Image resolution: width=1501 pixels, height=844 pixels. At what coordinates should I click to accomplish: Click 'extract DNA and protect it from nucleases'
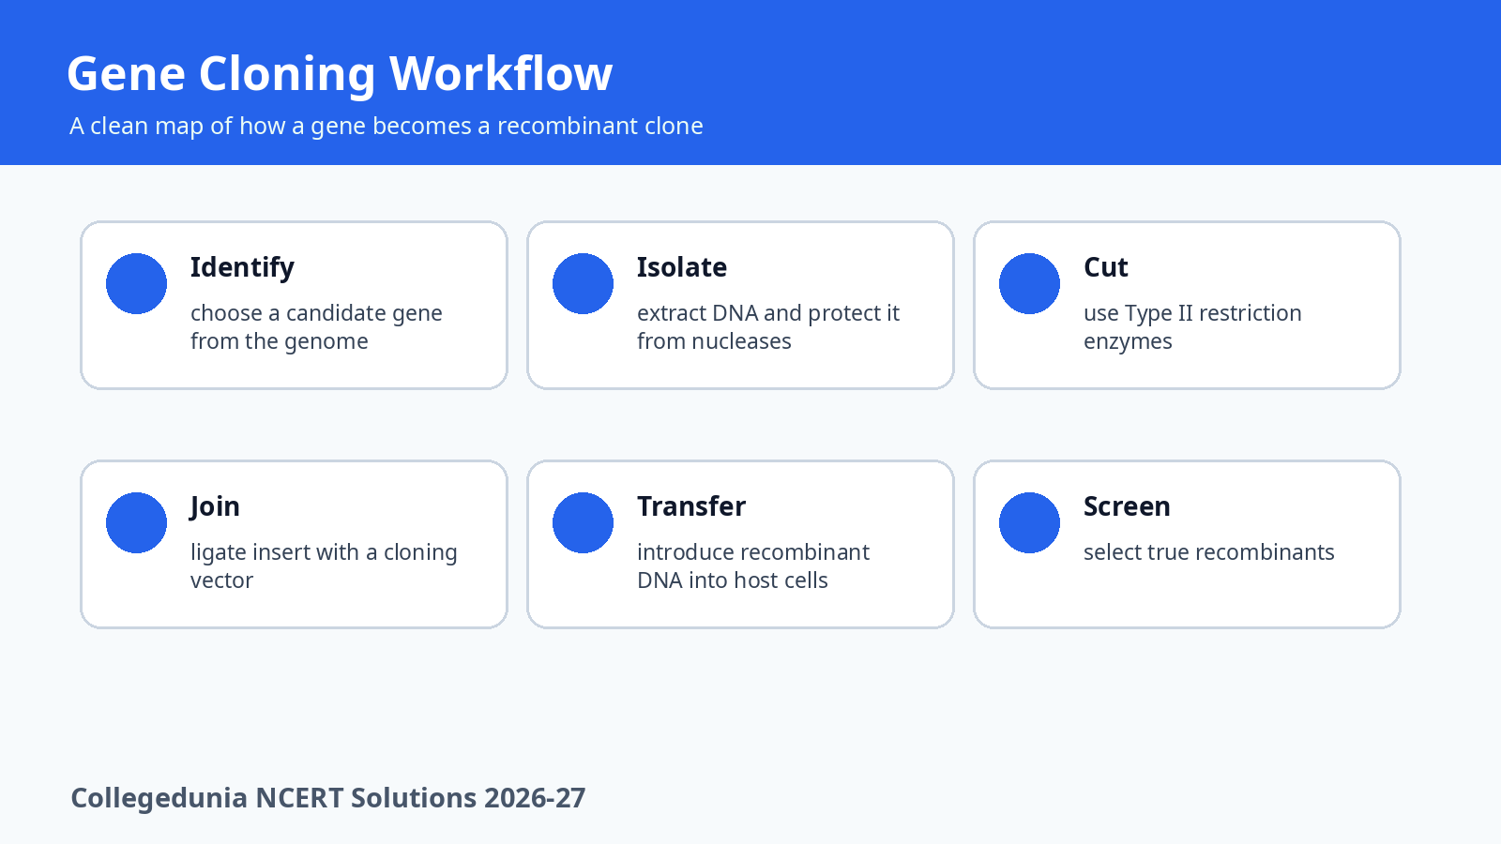coord(768,327)
